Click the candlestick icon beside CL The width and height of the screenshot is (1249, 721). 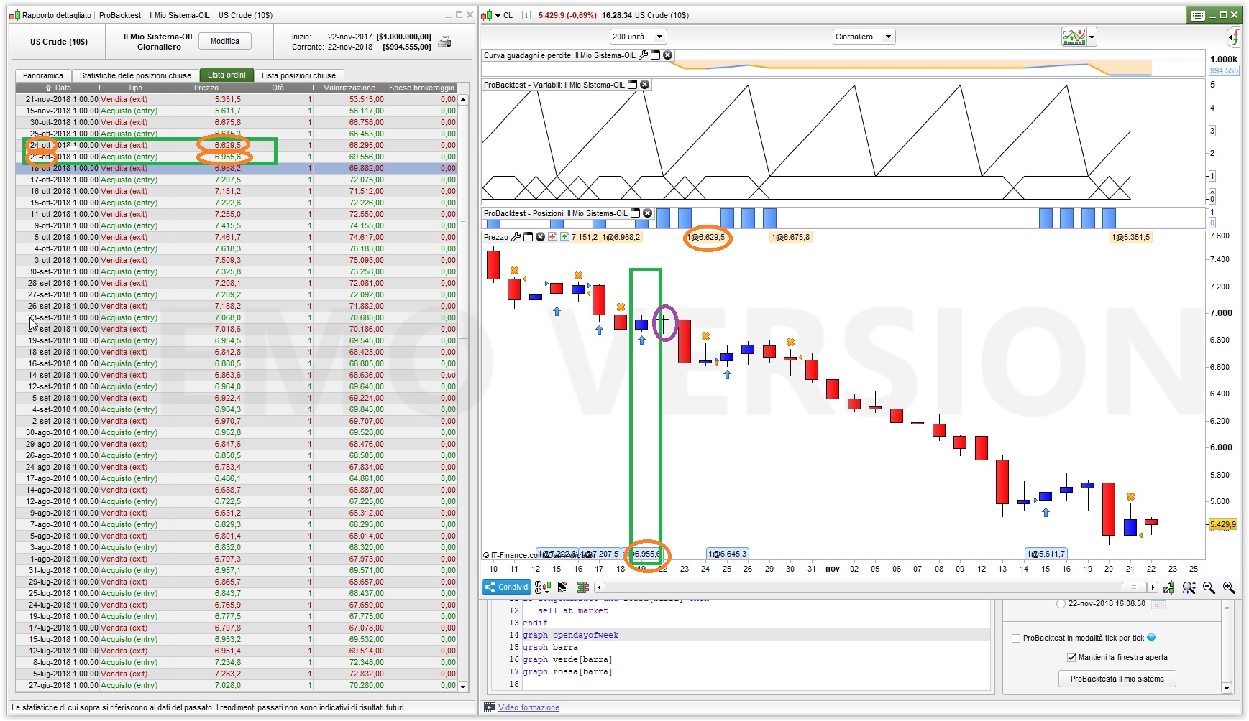487,15
